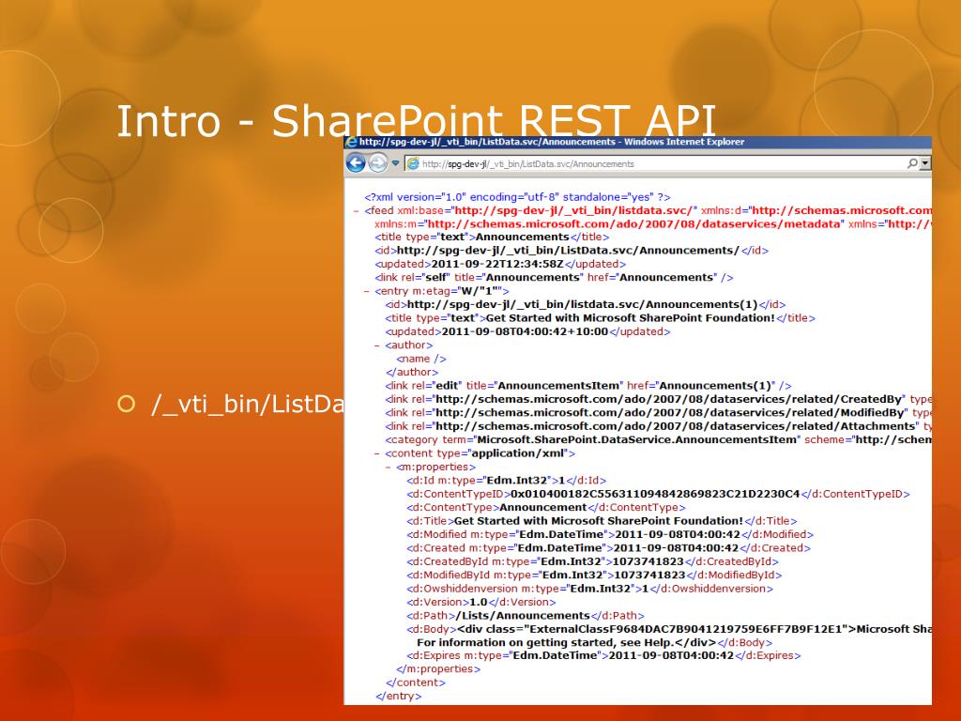Collapse the entry m:etag element

click(x=367, y=292)
